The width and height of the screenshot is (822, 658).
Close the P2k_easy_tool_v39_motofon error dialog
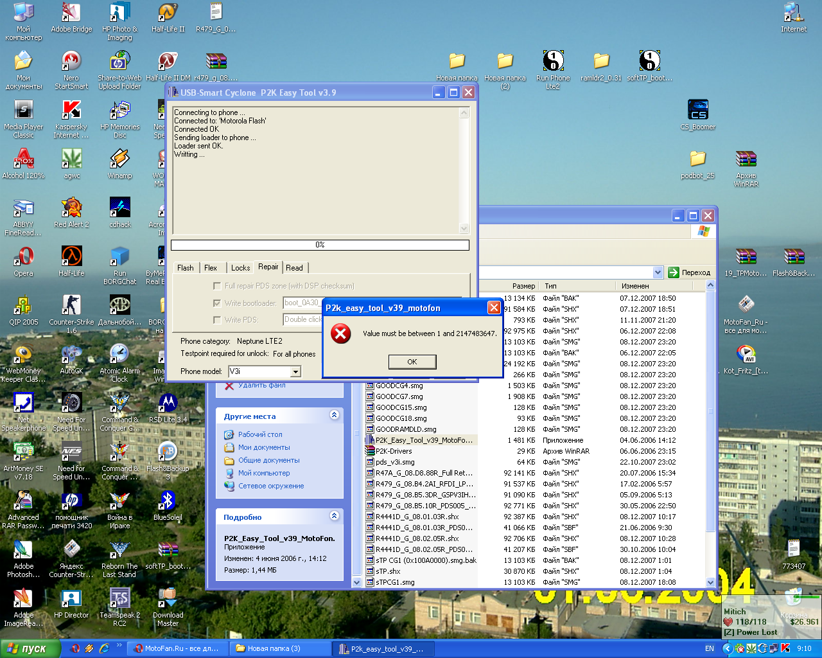[x=494, y=308]
